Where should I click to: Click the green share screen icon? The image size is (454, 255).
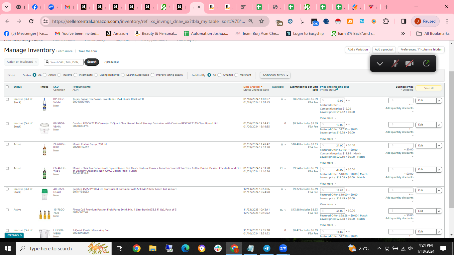426,64
